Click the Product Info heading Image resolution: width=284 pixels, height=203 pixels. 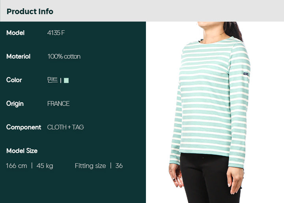[30, 11]
